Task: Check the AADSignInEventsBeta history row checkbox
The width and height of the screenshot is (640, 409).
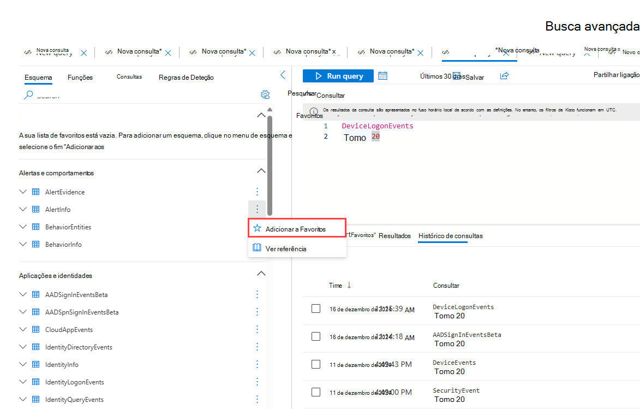Action: (316, 336)
